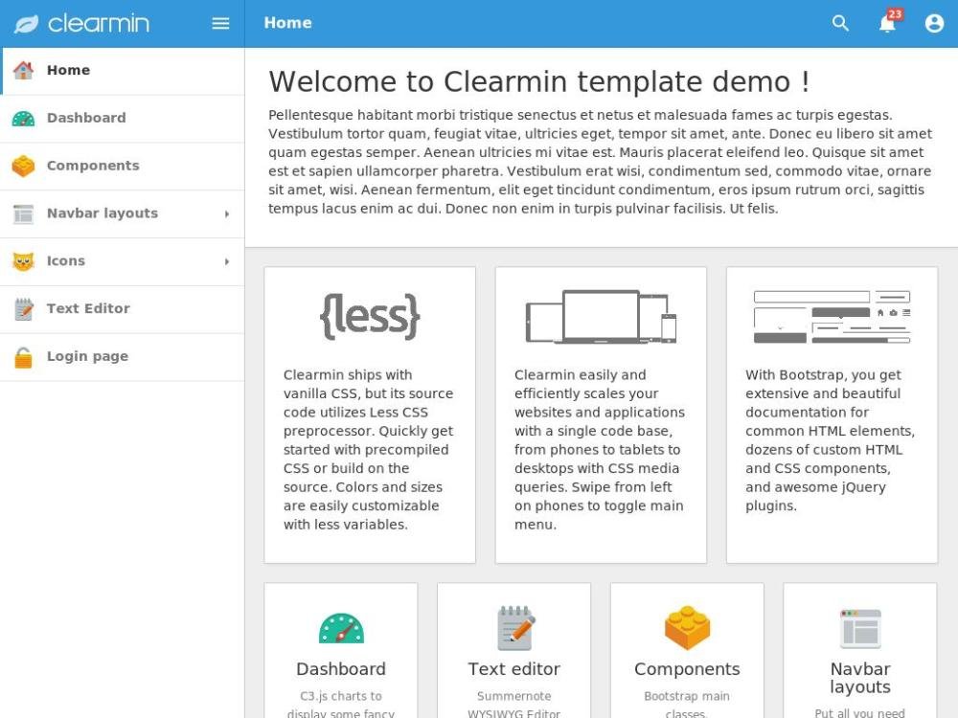This screenshot has height=718, width=958.
Task: Go to Login page menu item
Action: pos(87,357)
